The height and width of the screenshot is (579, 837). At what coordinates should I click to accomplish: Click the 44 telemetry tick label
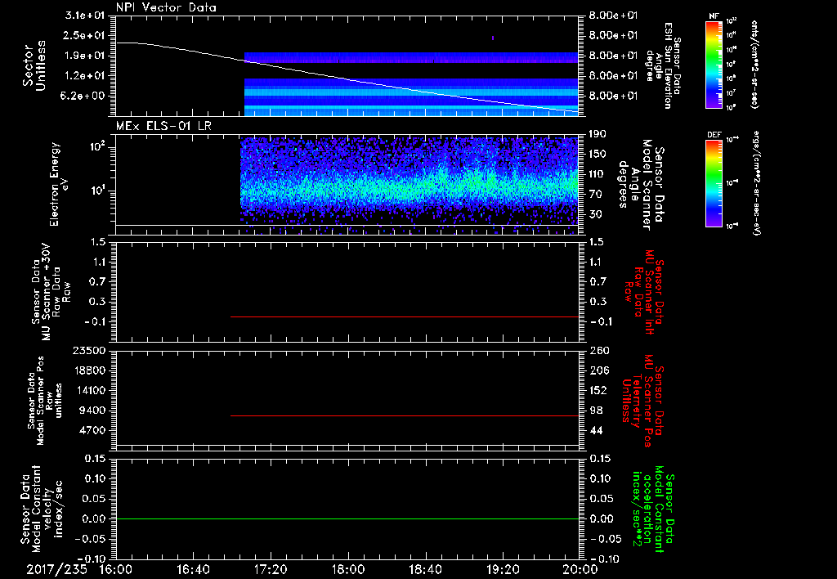point(596,431)
